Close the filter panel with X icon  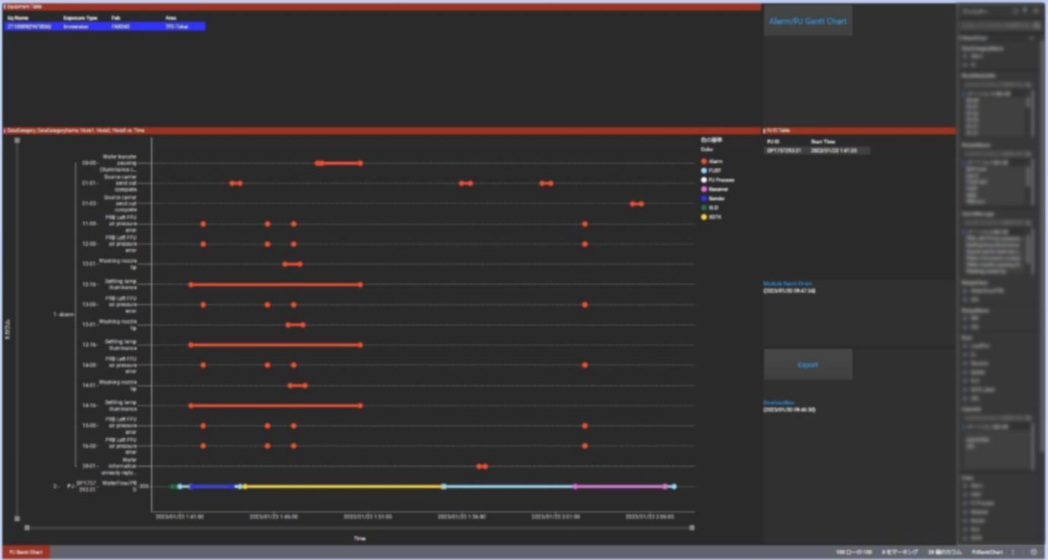[1035, 11]
